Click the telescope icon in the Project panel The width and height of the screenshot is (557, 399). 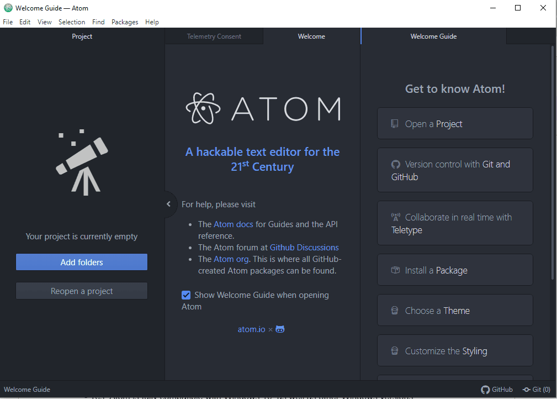[82, 160]
